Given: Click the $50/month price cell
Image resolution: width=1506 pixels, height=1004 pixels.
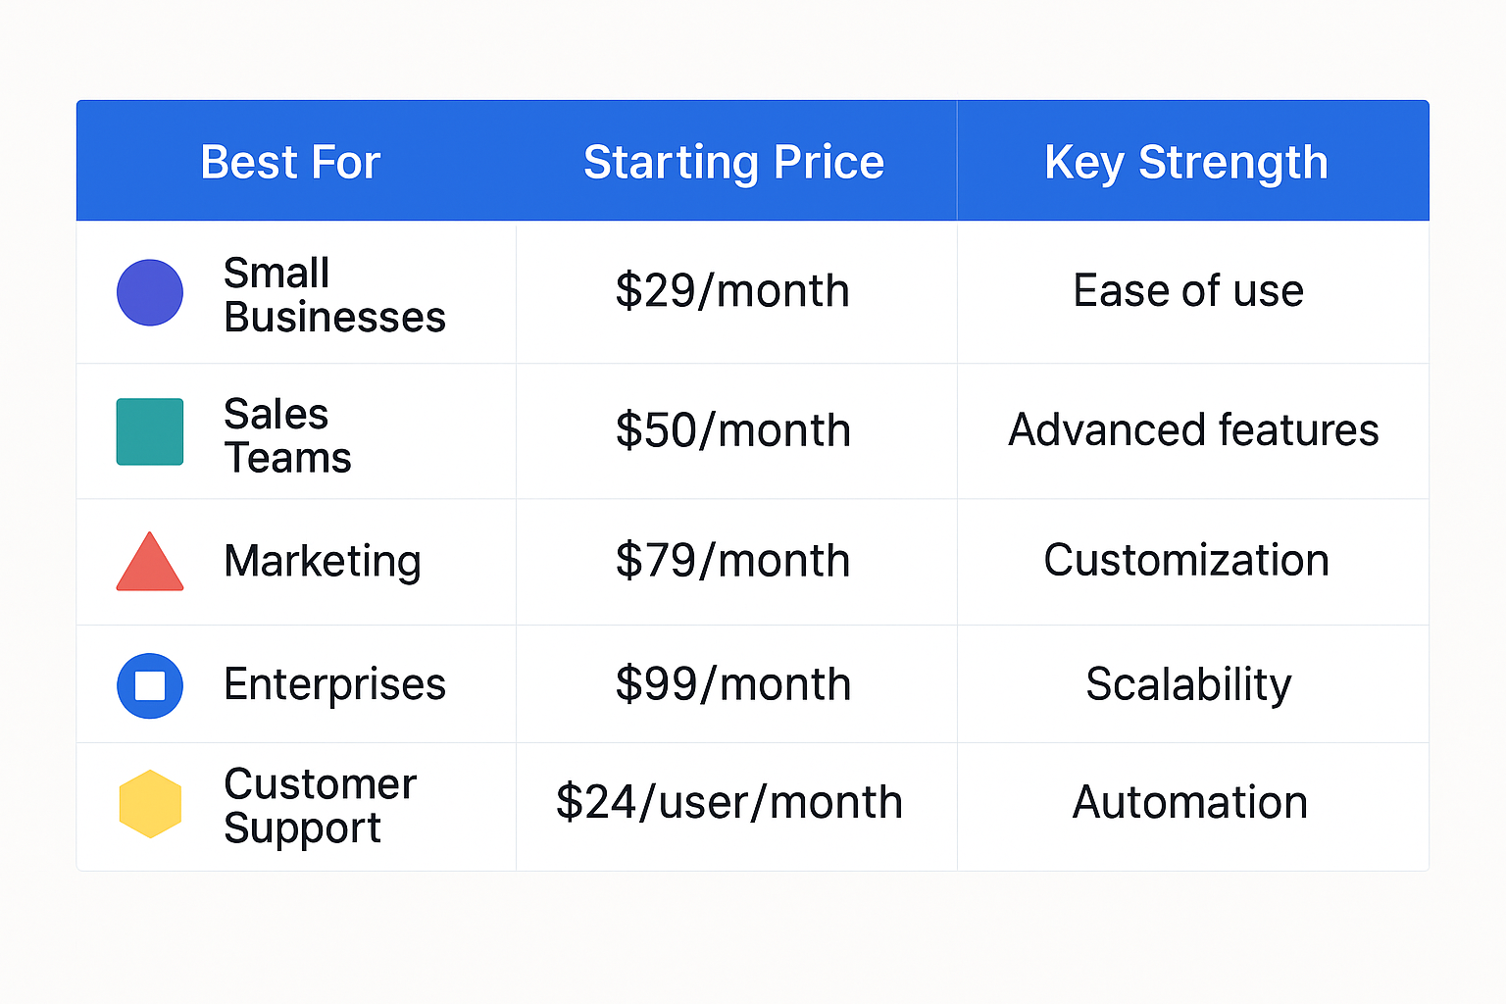Looking at the screenshot, I should 733,430.
